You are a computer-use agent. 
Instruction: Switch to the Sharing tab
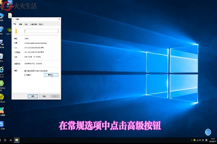[21, 24]
